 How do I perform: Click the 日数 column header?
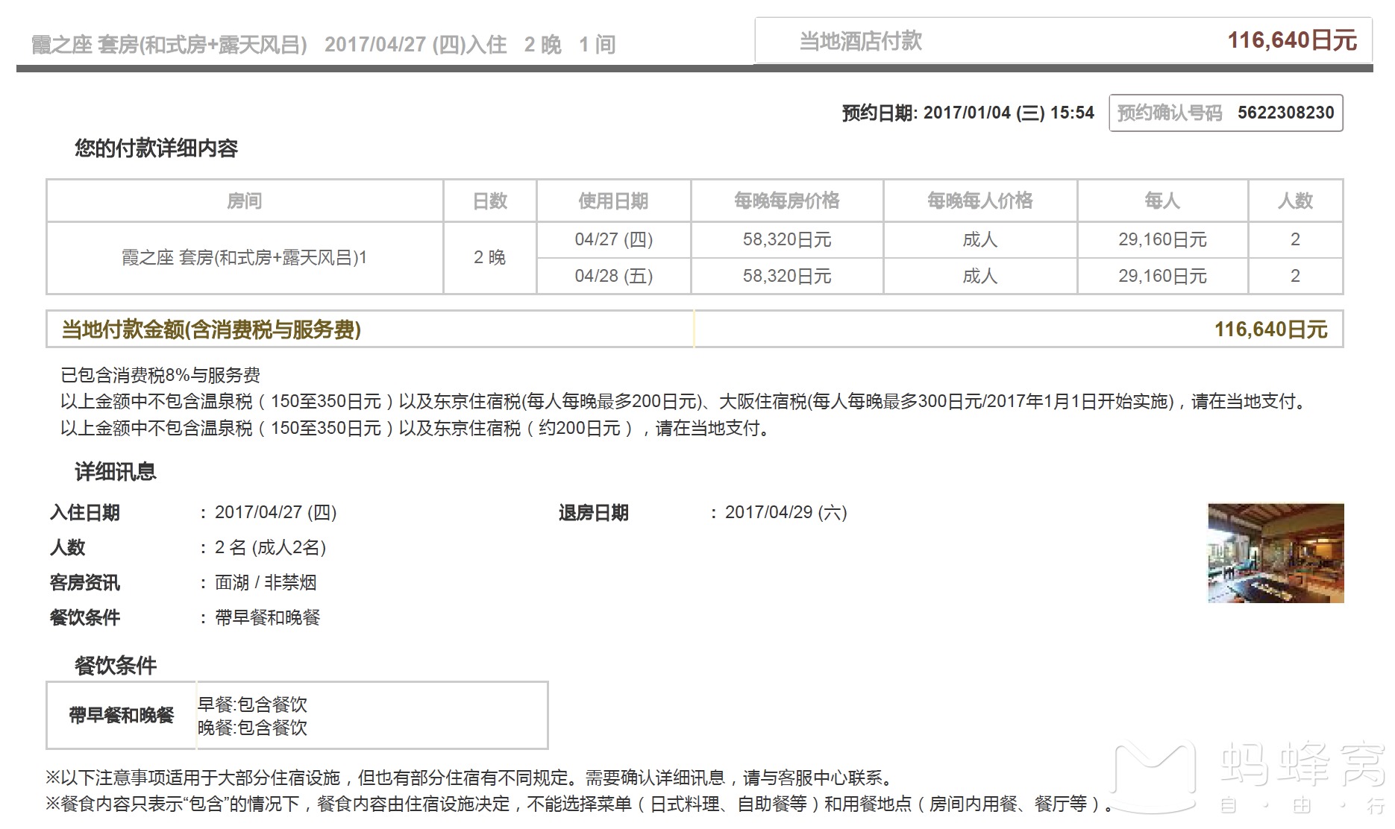click(490, 201)
